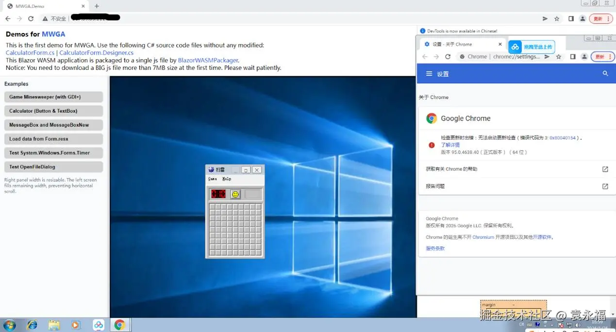616x332 pixels.
Task: Open the Help menu in Minesweeper
Action: (x=227, y=179)
